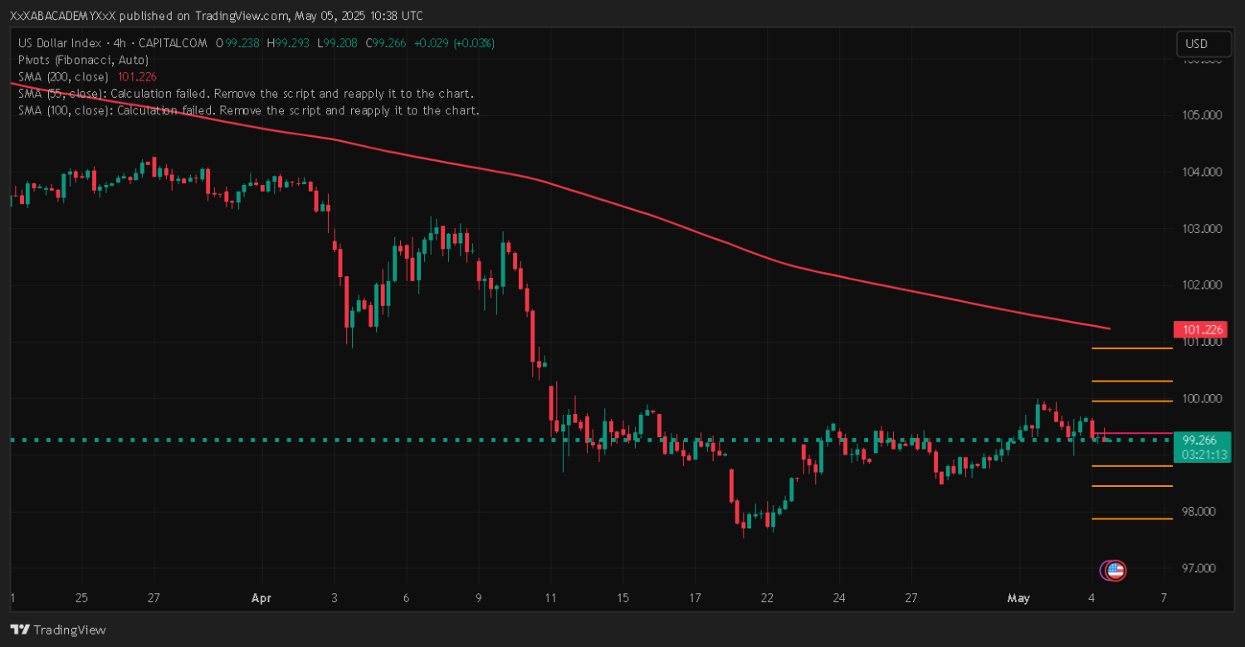1245x647 pixels.
Task: Click the US flag economic event icon
Action: [1116, 570]
